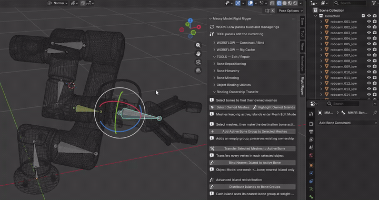379x200 pixels.
Task: Hide roboarm.005_low with eye icon
Action: [369, 44]
